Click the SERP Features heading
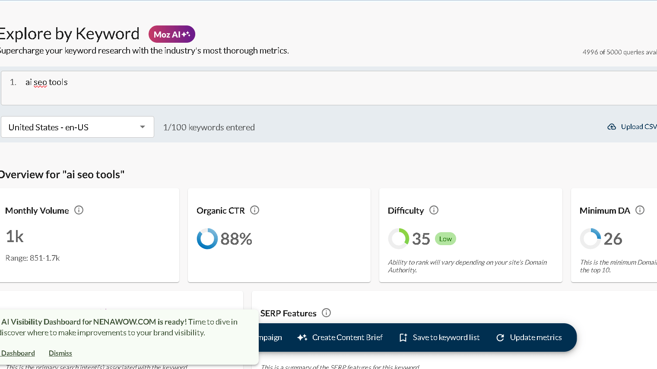Viewport: 657px width, 369px height. tap(289, 313)
